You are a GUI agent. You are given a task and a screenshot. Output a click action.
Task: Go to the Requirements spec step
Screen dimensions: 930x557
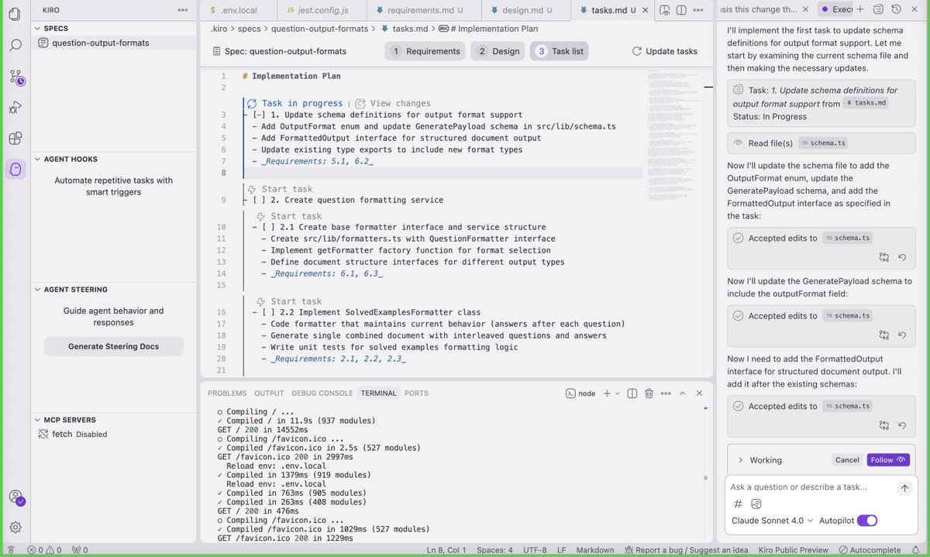click(425, 51)
